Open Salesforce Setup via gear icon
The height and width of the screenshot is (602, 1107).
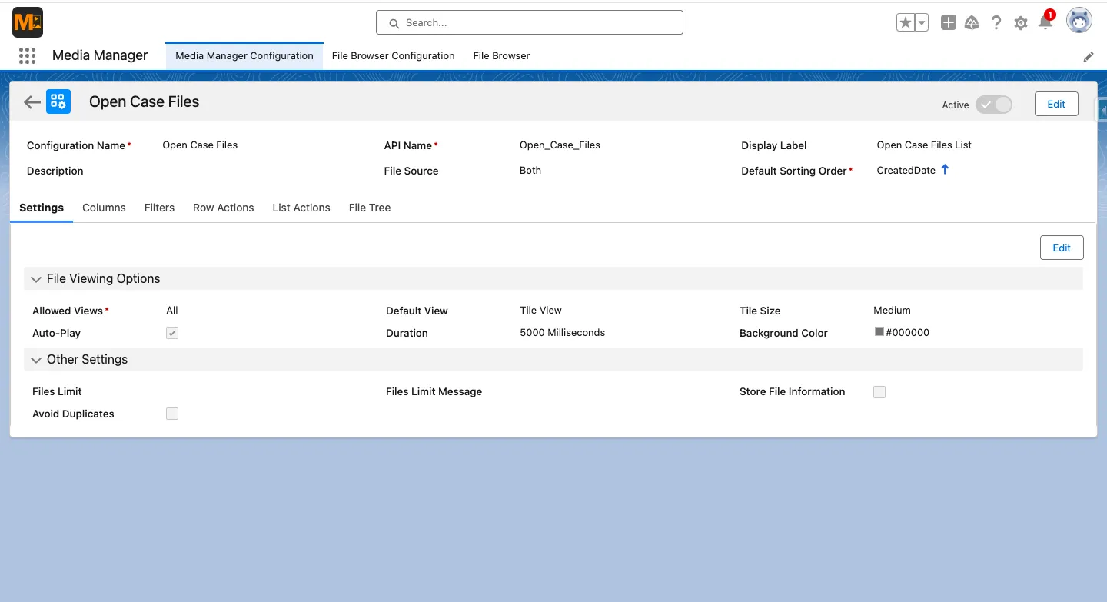click(x=1021, y=22)
